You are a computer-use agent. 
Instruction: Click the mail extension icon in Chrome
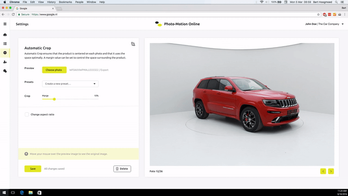[x=340, y=14]
